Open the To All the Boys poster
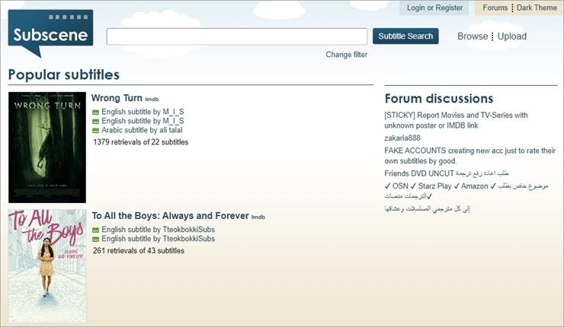564x327 pixels. click(x=47, y=266)
